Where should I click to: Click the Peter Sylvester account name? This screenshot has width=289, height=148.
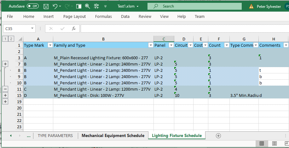pyautogui.click(x=269, y=7)
